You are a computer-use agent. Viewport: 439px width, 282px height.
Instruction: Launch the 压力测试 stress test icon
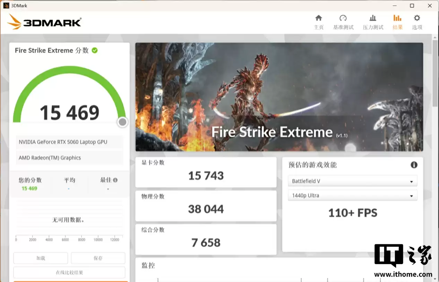tap(373, 21)
